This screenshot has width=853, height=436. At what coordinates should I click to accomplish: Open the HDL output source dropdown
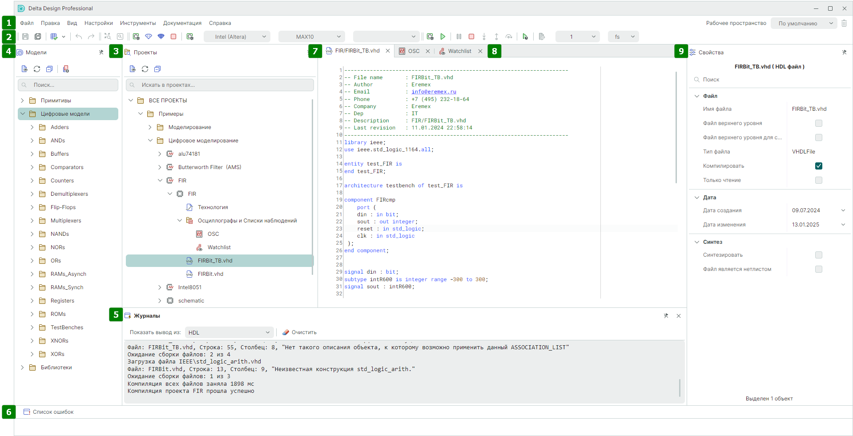pos(229,332)
